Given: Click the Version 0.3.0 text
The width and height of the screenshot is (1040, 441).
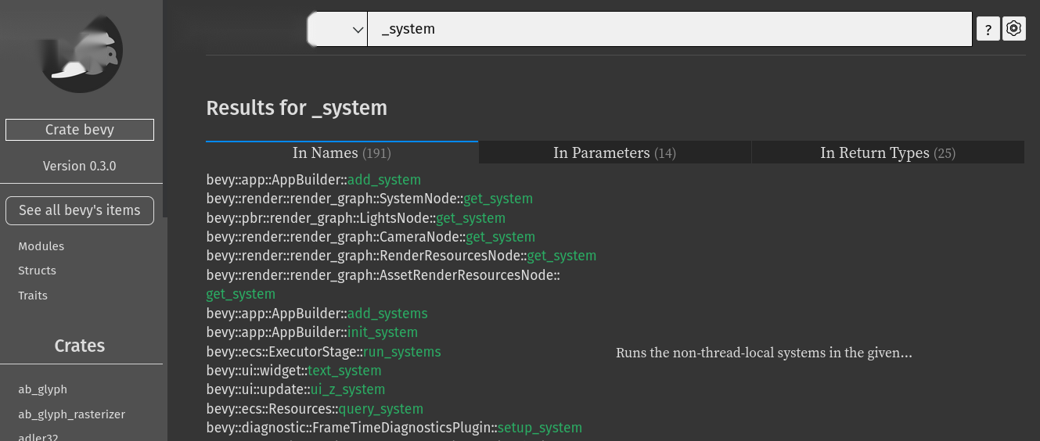Looking at the screenshot, I should (x=80, y=166).
